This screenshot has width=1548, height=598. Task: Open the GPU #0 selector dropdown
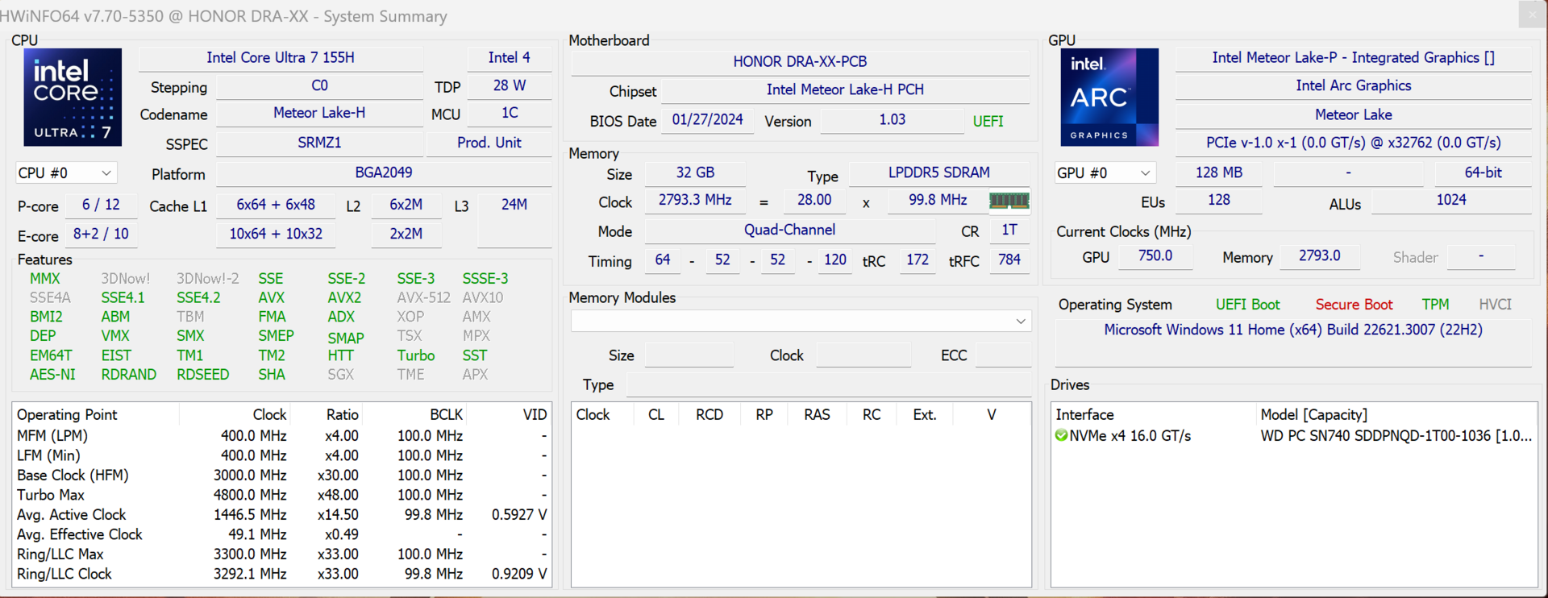click(x=1105, y=173)
